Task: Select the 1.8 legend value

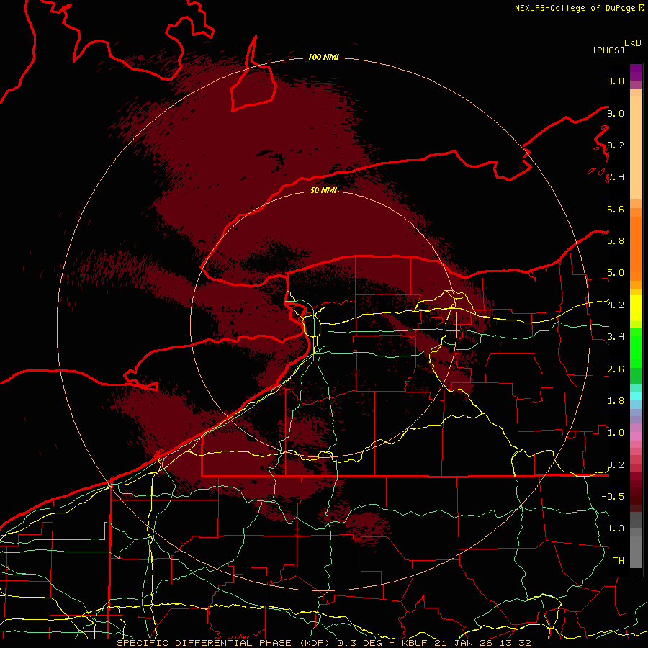Action: (x=616, y=401)
